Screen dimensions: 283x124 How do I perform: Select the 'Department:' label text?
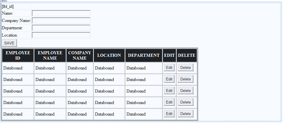click(12, 28)
